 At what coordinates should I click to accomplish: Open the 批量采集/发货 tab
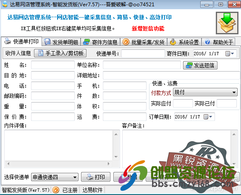tap(144, 42)
